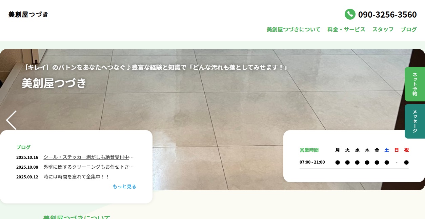
Task: Select the Monday 月 availability dot
Action: pyautogui.click(x=337, y=162)
